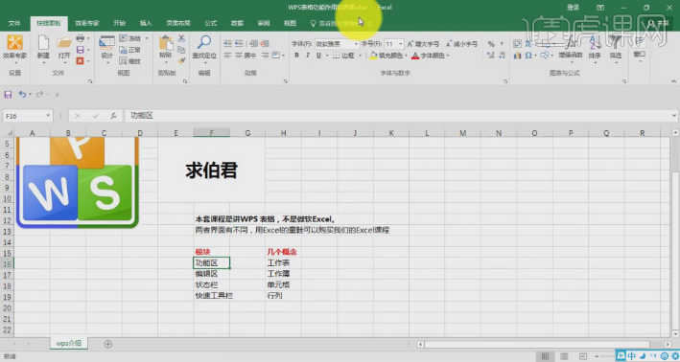Image resolution: width=680 pixels, height=362 pixels.
Task: Switch to the 插入 tab
Action: click(146, 23)
